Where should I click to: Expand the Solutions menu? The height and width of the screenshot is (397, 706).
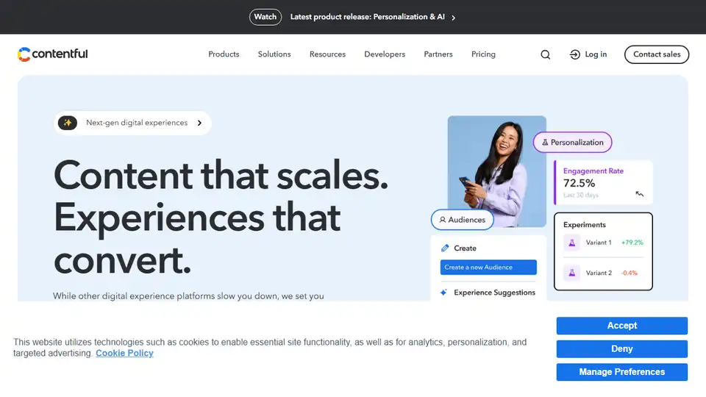click(274, 54)
